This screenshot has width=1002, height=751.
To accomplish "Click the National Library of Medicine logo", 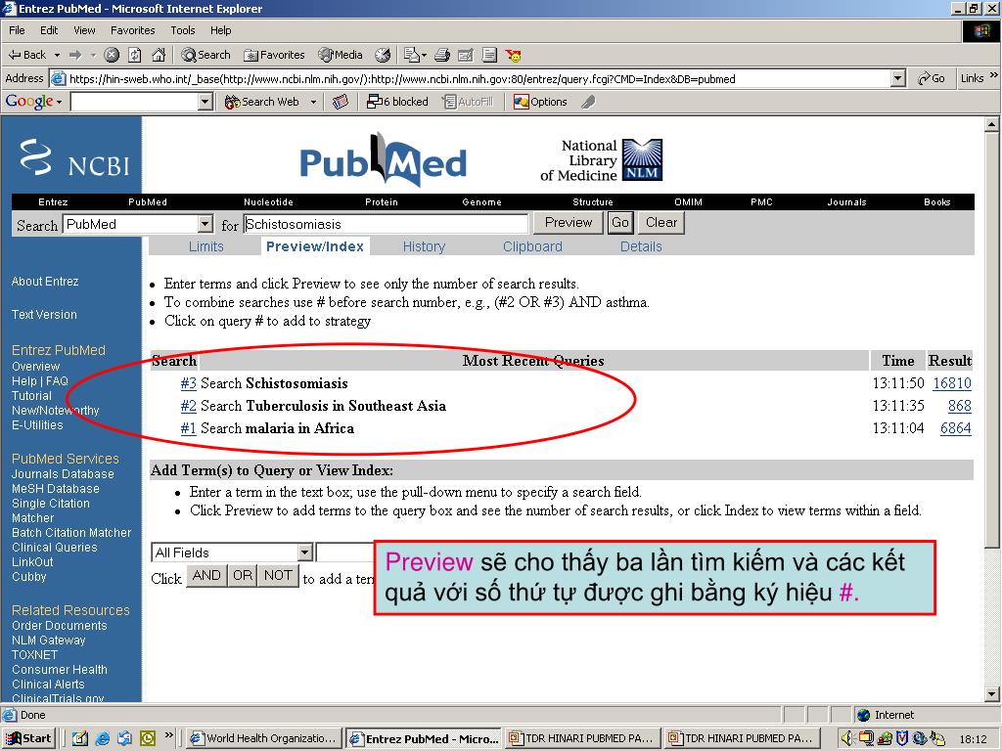I will tap(602, 160).
